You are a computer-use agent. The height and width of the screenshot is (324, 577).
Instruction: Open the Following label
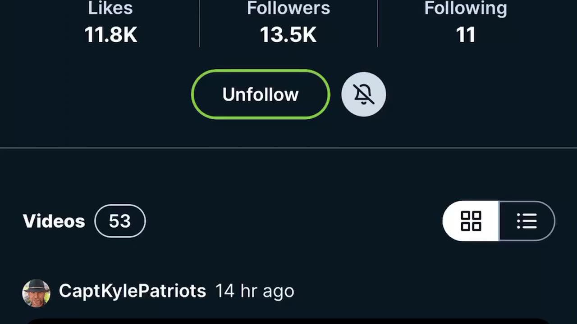466,8
